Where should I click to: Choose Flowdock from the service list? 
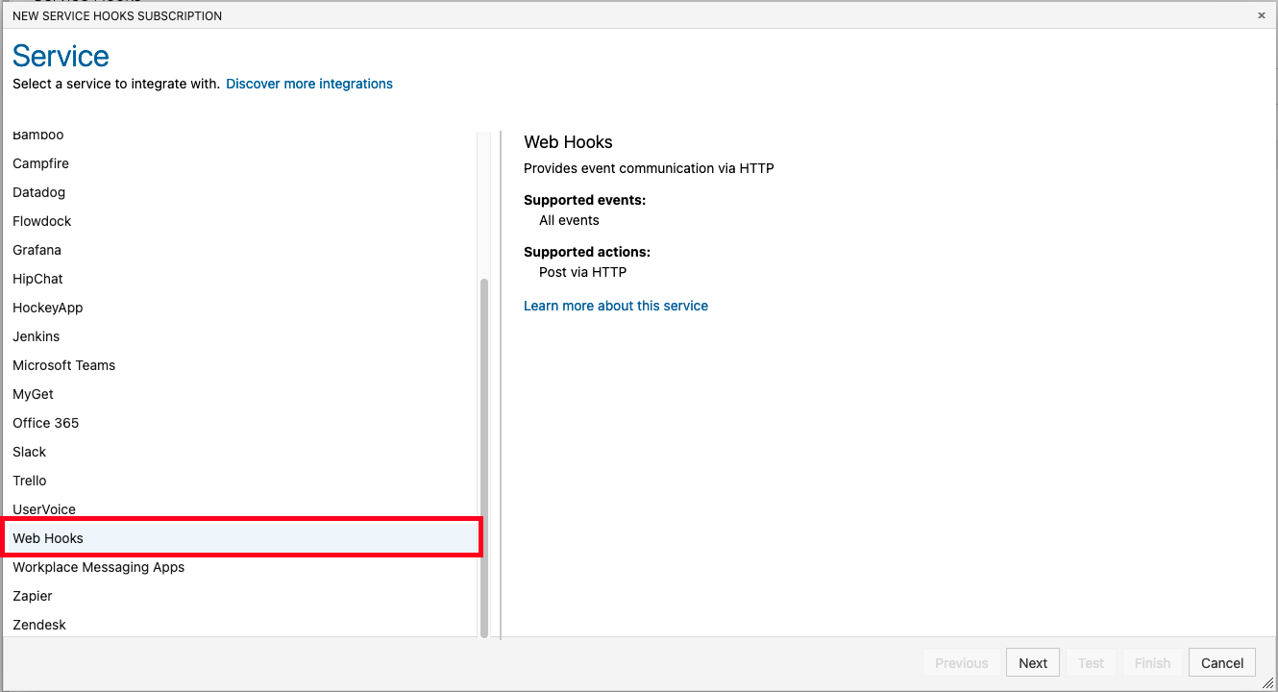tap(240, 221)
